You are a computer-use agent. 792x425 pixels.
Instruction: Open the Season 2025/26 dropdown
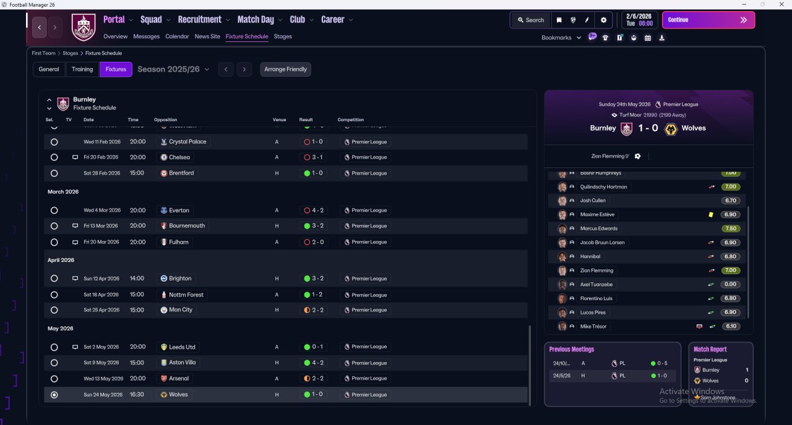pos(173,69)
